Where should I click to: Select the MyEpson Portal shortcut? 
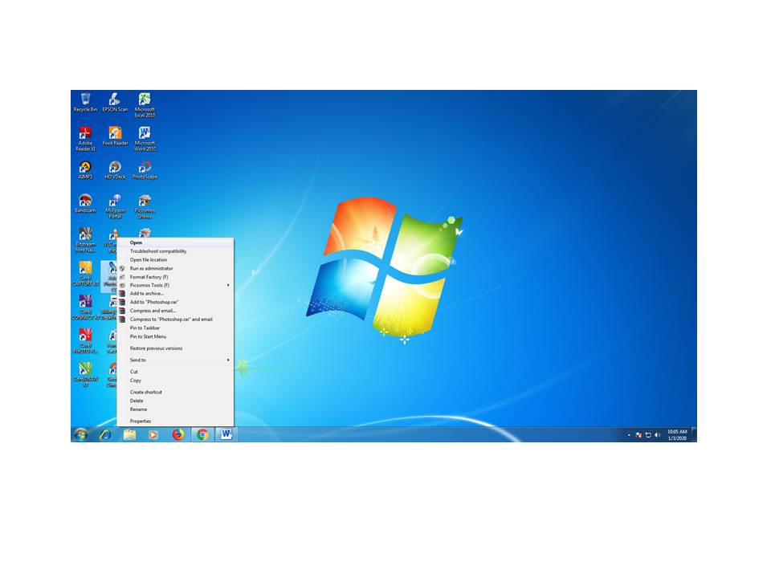click(x=115, y=206)
